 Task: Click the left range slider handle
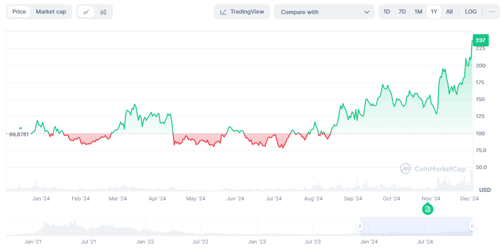[x=360, y=227]
